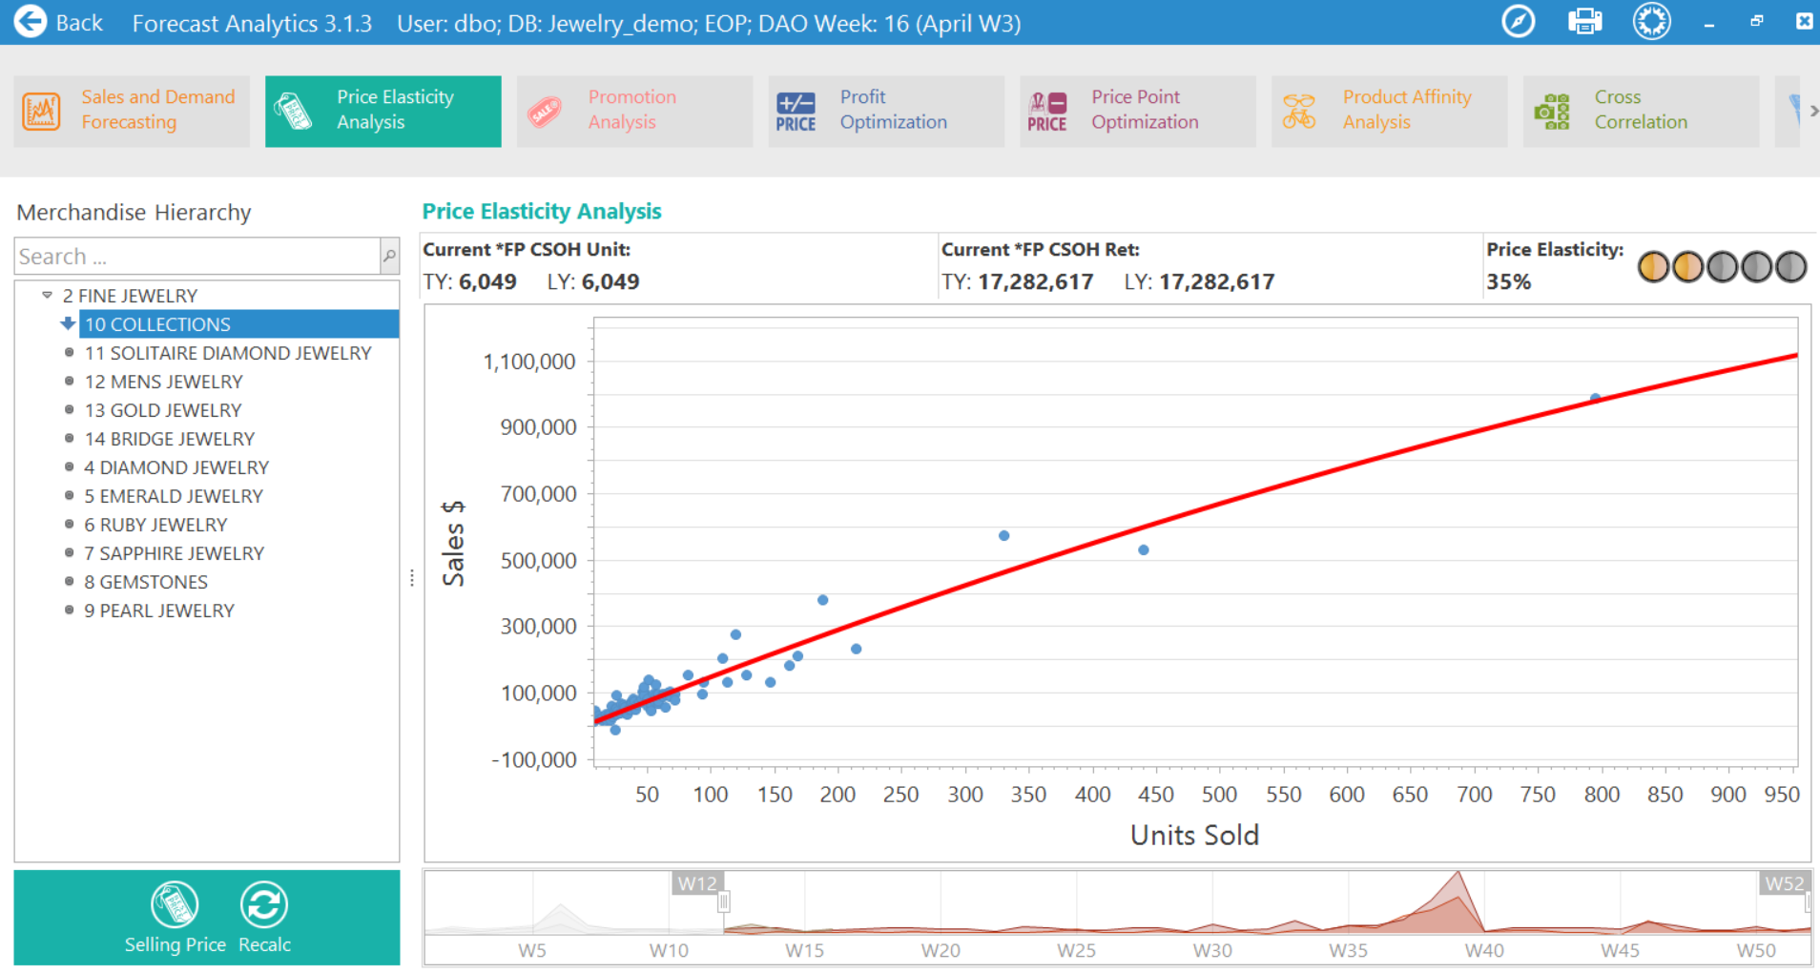1820x973 pixels.
Task: Open the Sales and Demand Forecasting chart icon
Action: pos(40,110)
